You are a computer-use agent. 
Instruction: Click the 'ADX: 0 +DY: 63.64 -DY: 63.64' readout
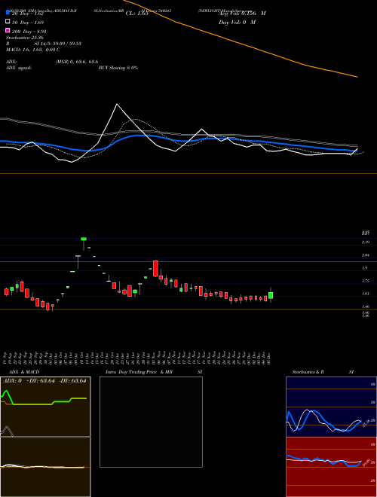tap(44, 381)
